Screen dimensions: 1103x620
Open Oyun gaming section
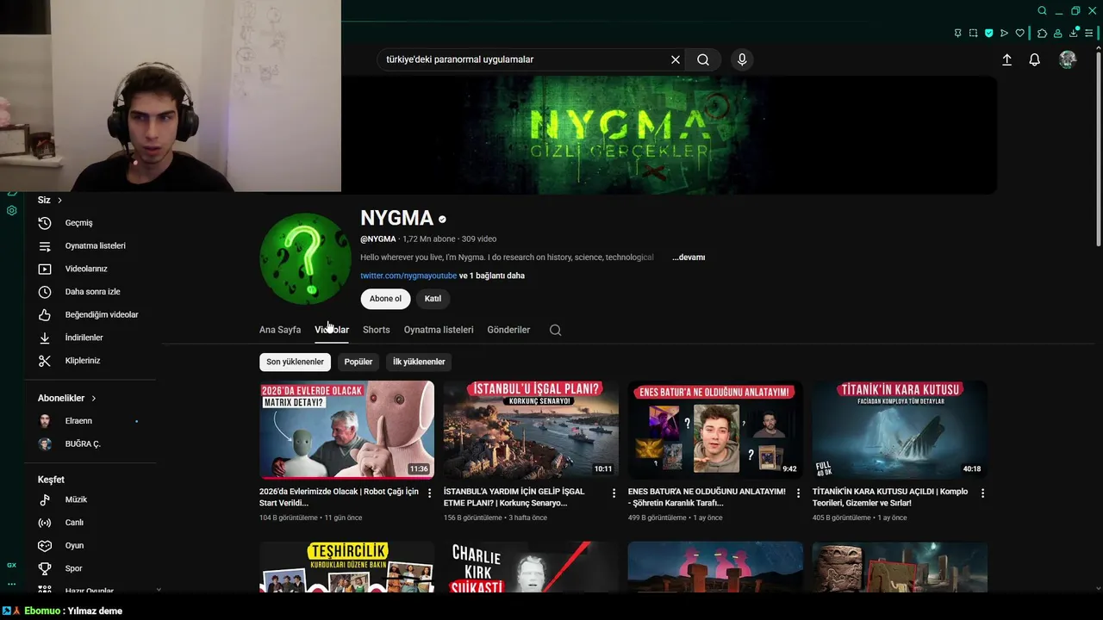90,545
